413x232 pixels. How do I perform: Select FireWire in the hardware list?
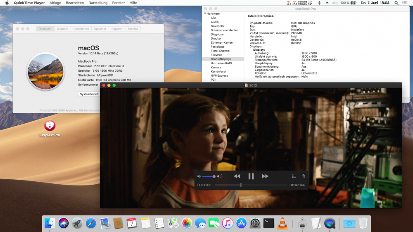pos(216,55)
